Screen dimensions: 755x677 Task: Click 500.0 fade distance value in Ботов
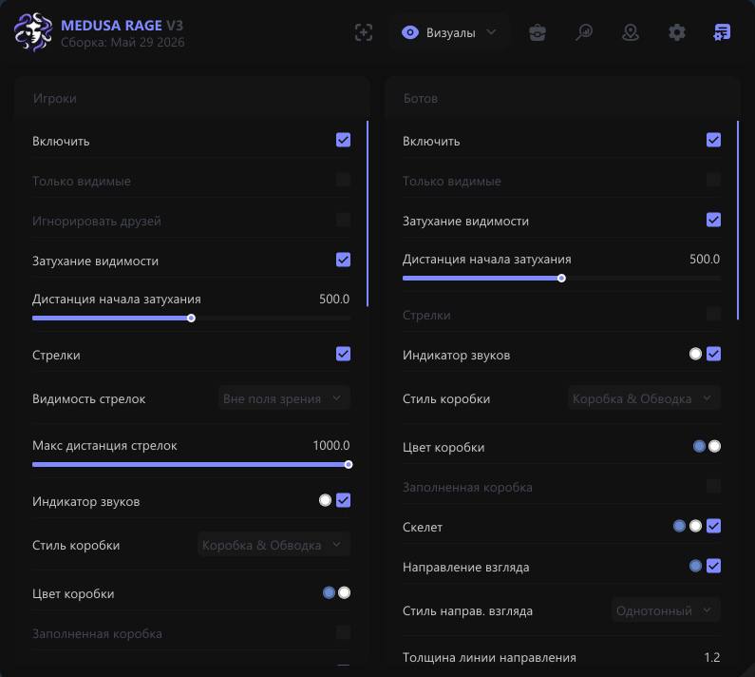(x=705, y=259)
